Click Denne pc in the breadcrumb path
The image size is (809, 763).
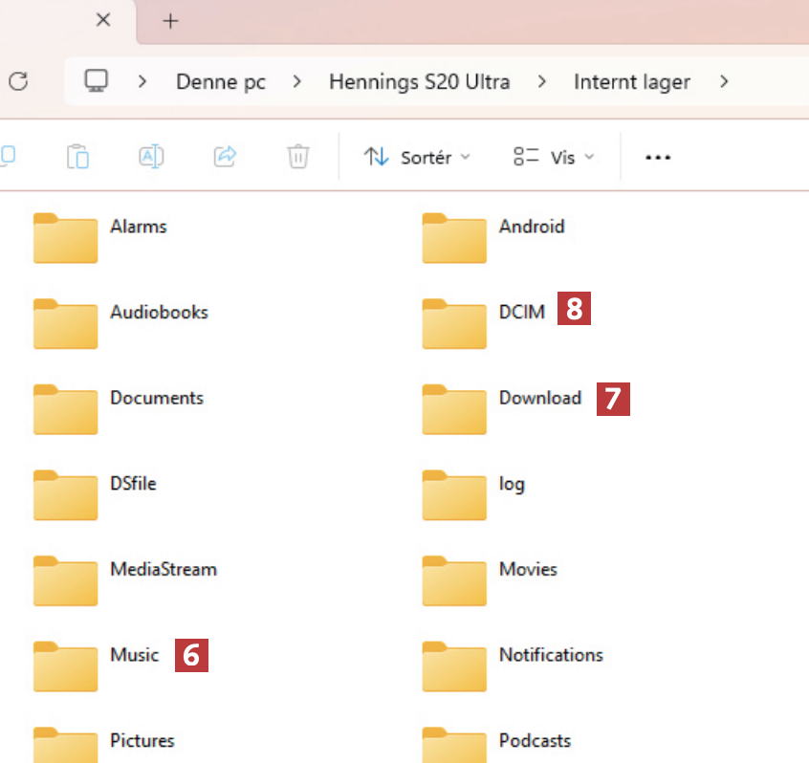click(220, 82)
